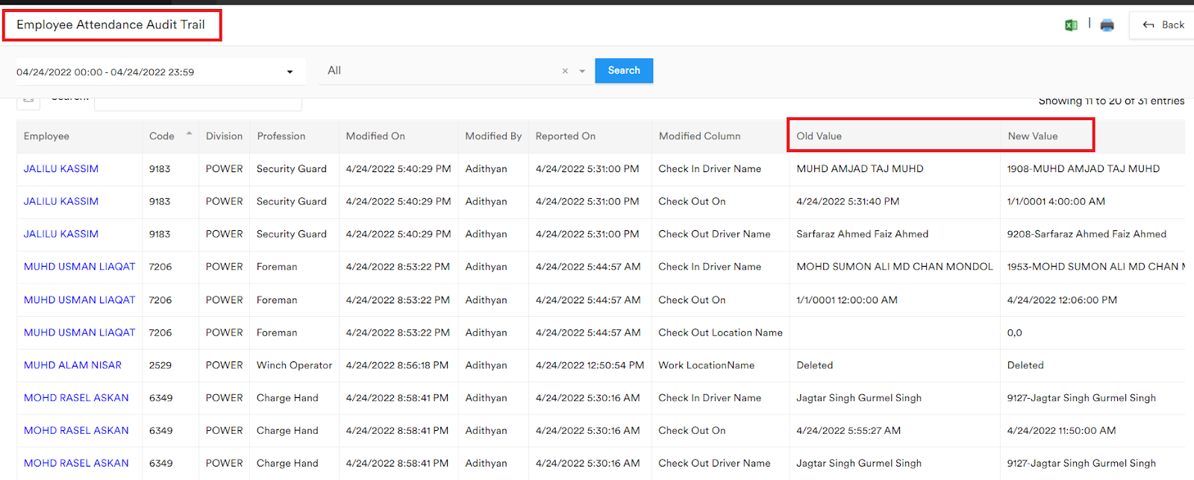Select new value 4/24/2022 11:50:00 AM

click(1061, 431)
